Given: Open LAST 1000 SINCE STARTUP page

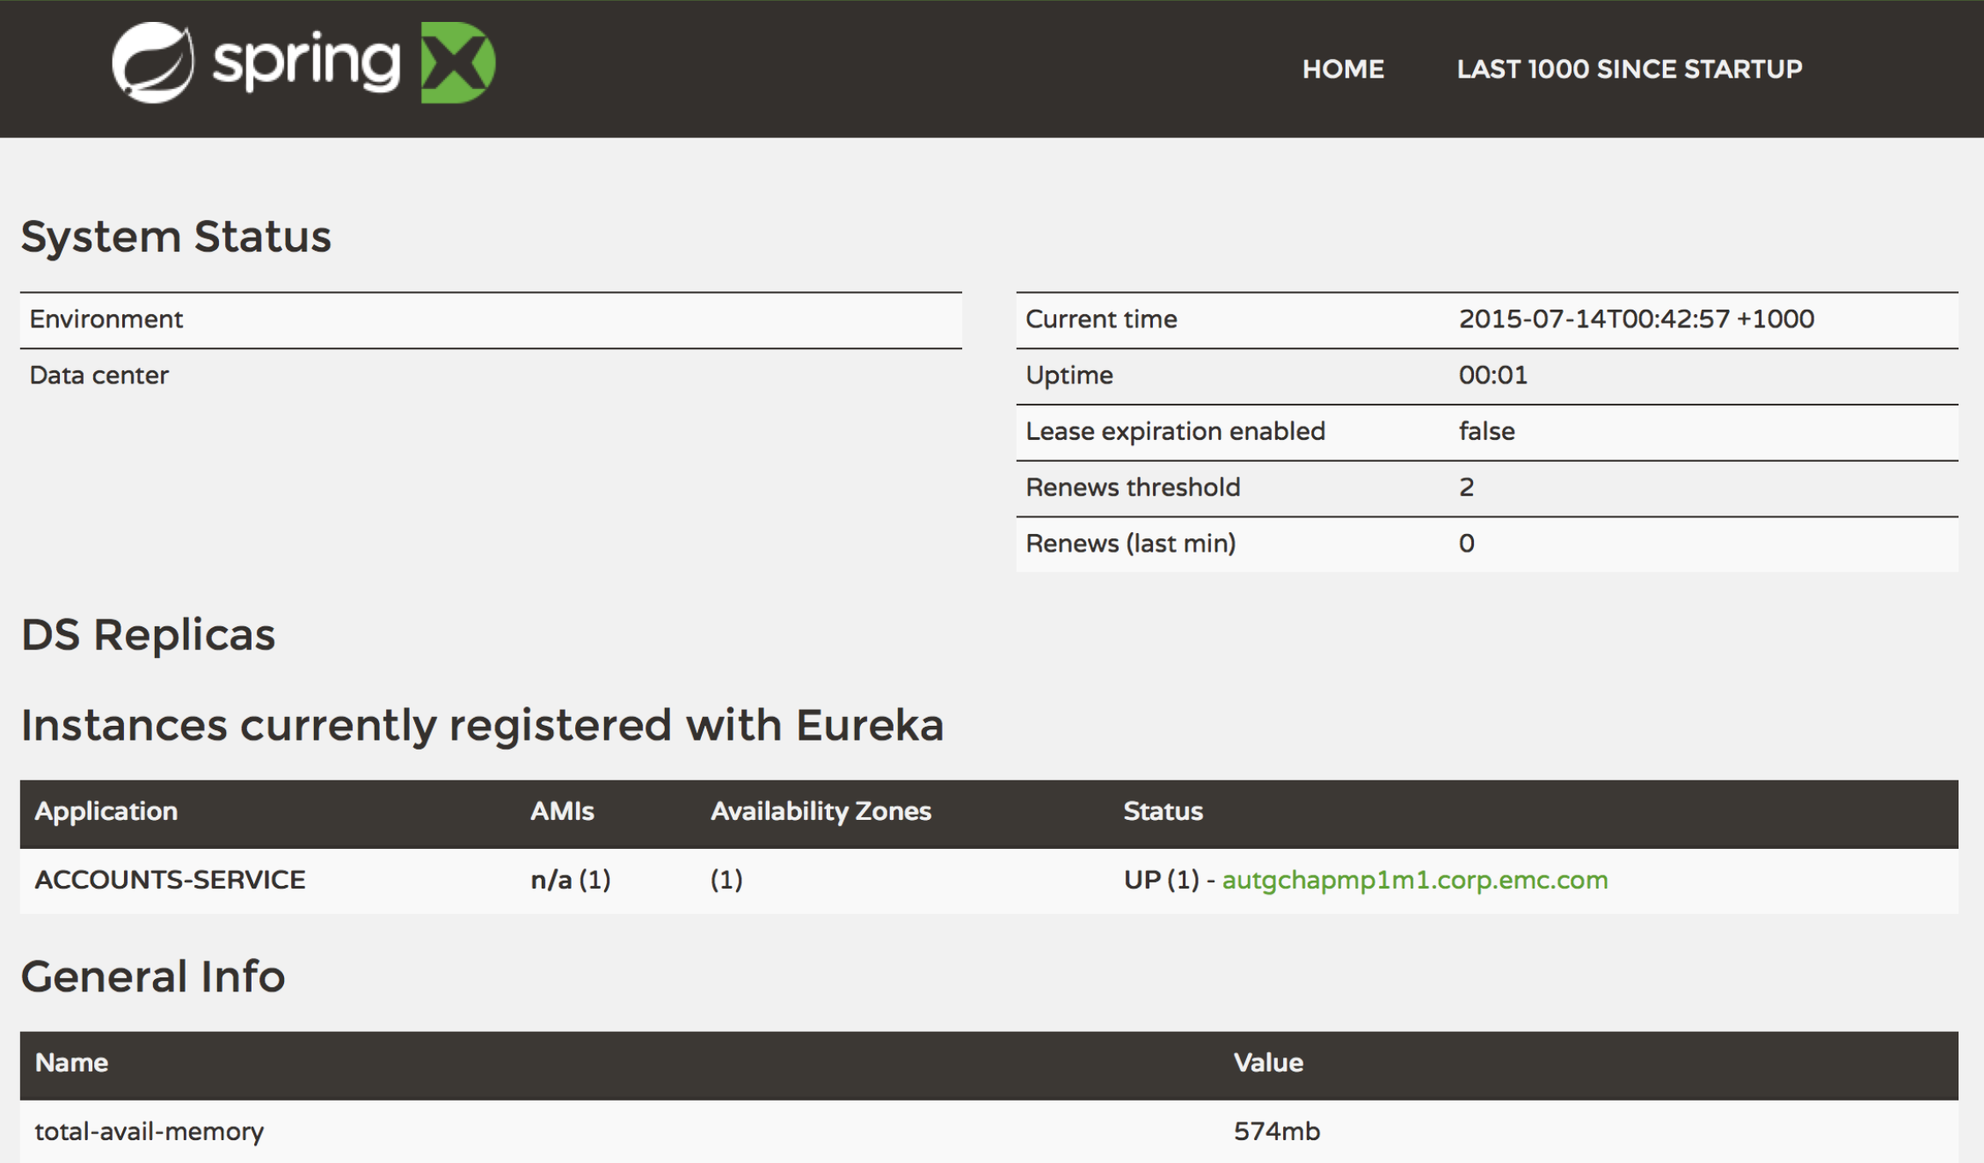Looking at the screenshot, I should [1629, 69].
